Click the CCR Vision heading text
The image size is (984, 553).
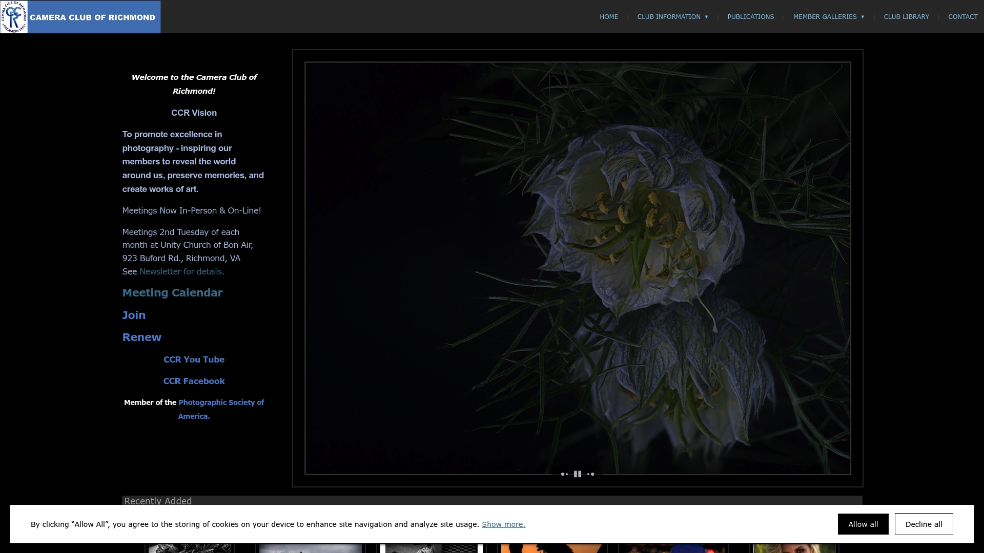(194, 113)
